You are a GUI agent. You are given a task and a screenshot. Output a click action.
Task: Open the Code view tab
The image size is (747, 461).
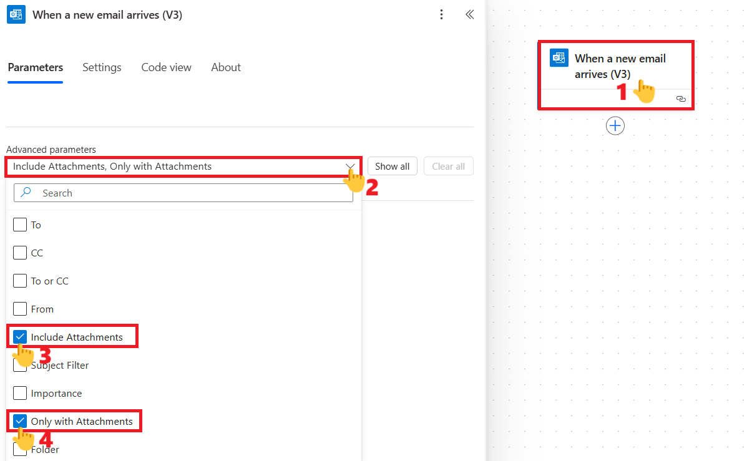tap(166, 67)
